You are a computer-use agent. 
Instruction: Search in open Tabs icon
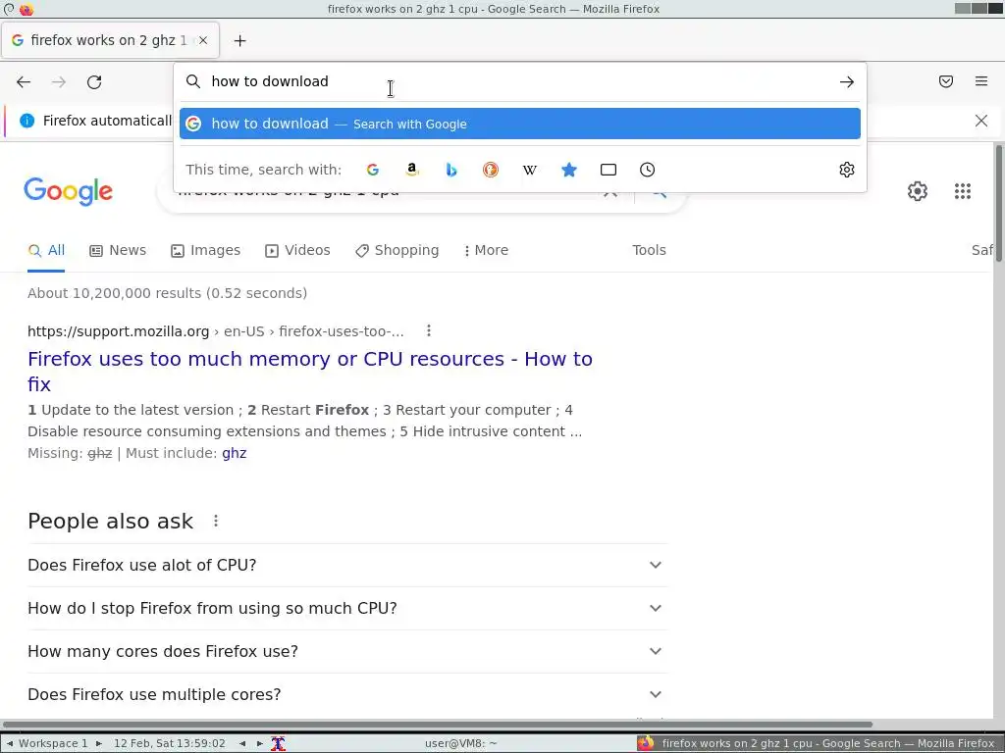pos(608,170)
